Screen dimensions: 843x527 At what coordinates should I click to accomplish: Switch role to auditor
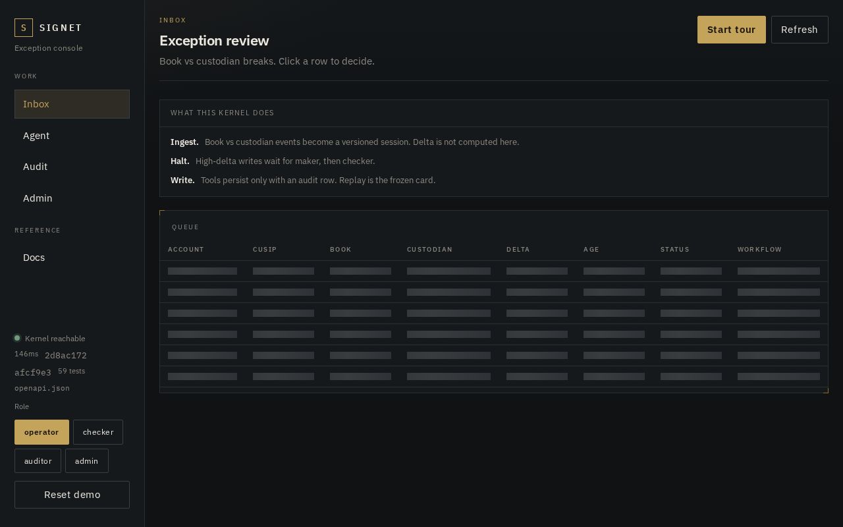(x=38, y=461)
